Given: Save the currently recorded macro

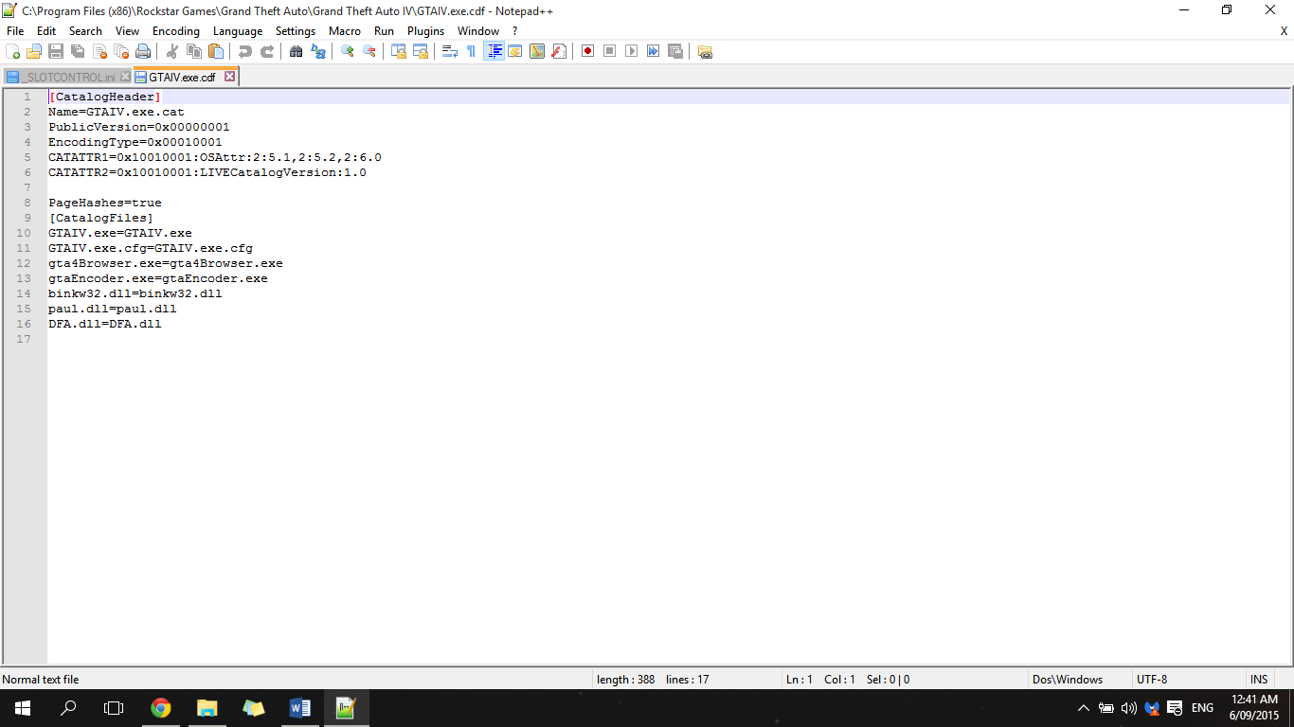Looking at the screenshot, I should click(x=675, y=51).
